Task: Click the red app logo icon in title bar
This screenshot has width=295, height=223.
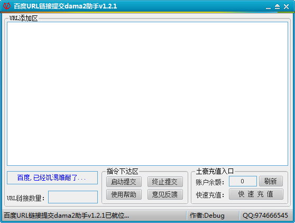Action: pos(7,6)
